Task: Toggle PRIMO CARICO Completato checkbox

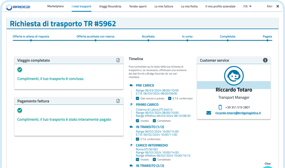Action: (x=154, y=121)
